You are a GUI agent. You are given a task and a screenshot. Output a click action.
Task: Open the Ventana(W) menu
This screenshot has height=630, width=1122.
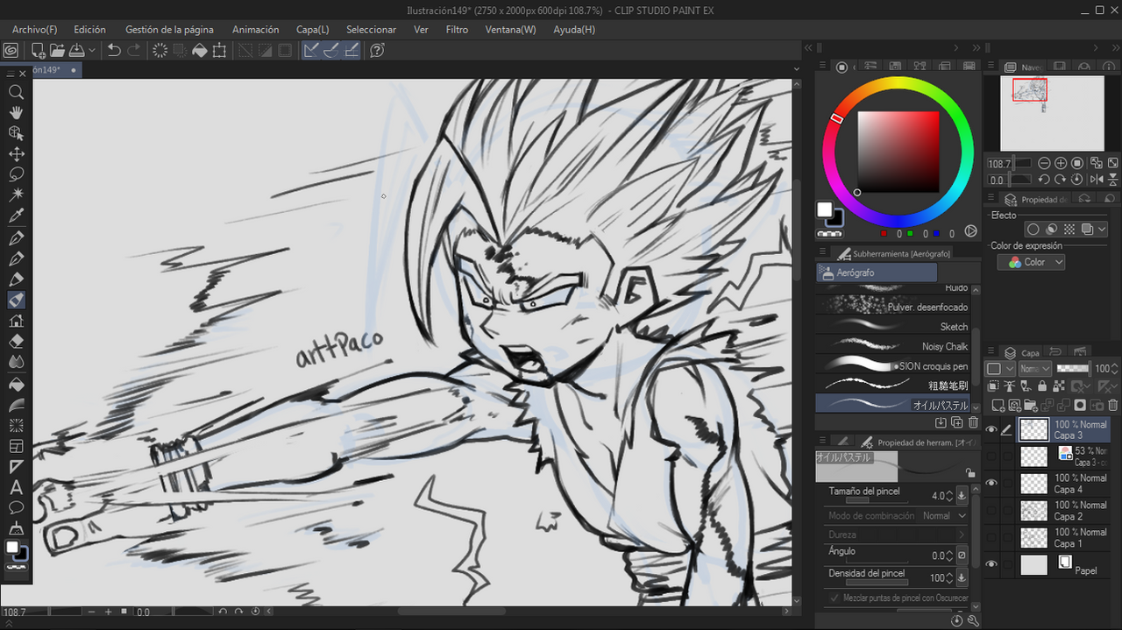point(510,30)
